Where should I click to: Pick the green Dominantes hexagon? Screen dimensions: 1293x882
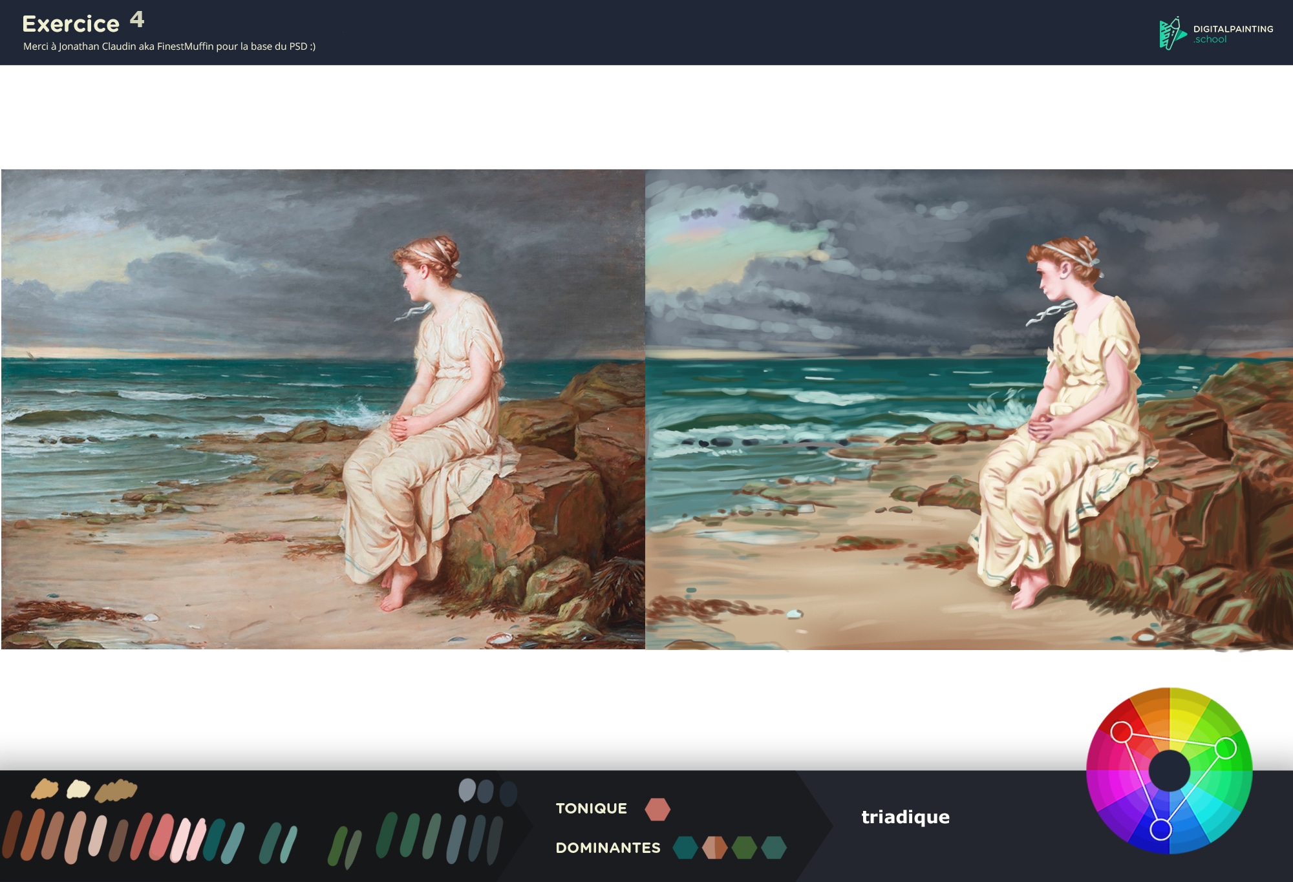pyautogui.click(x=744, y=847)
